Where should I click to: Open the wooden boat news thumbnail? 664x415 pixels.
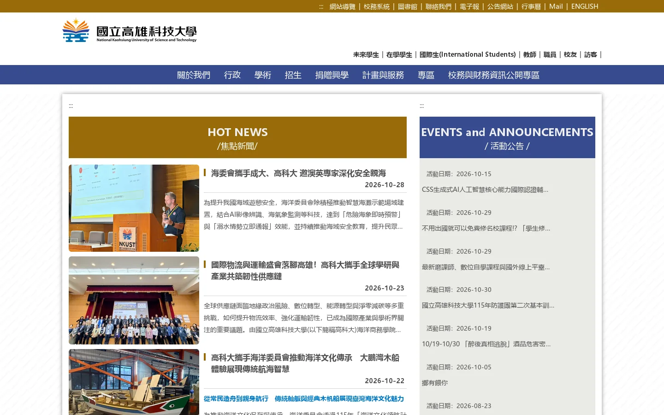point(134,382)
